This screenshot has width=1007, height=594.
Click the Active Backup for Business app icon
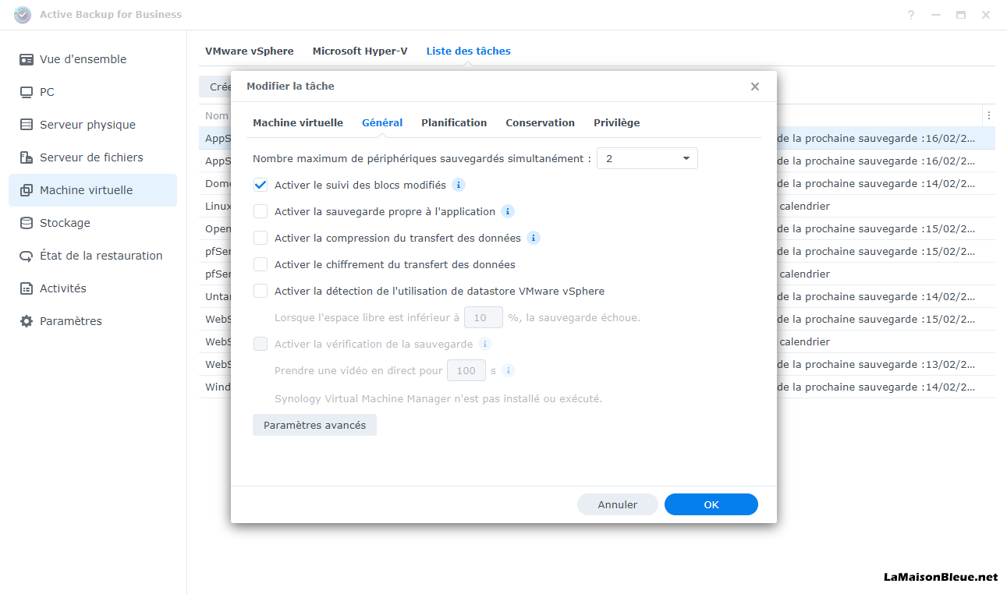(23, 15)
